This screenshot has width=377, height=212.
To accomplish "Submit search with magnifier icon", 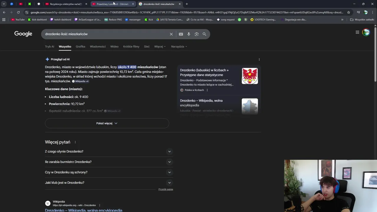I will [x=204, y=34].
